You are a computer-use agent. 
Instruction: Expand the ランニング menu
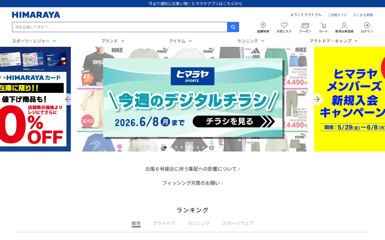(251, 41)
